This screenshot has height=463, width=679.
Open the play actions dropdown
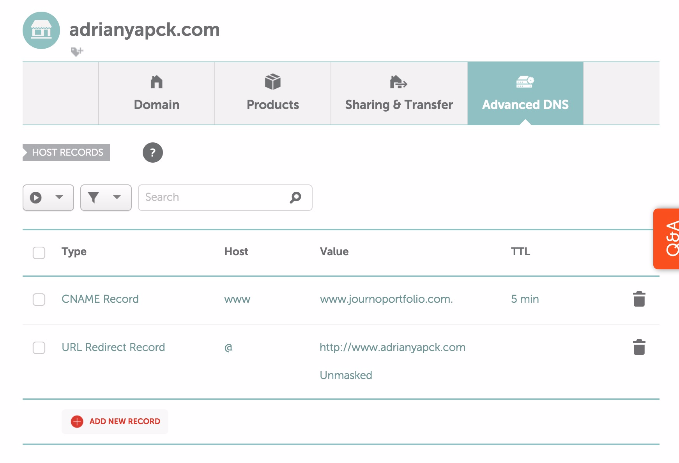[48, 198]
